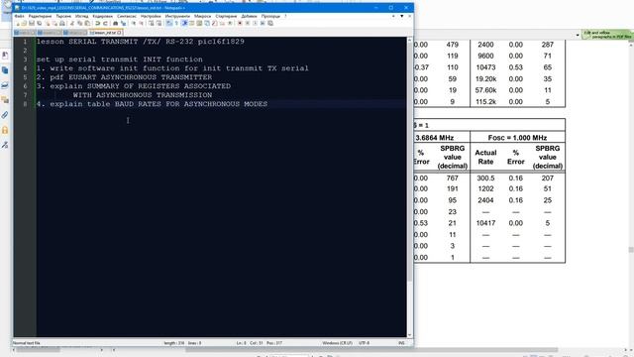Open the Синтаксис menu

(x=127, y=16)
